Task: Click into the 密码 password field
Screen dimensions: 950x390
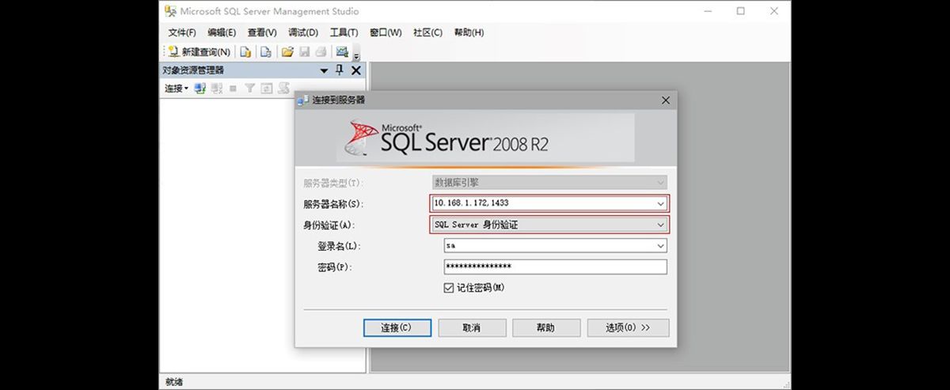Action: pos(556,267)
